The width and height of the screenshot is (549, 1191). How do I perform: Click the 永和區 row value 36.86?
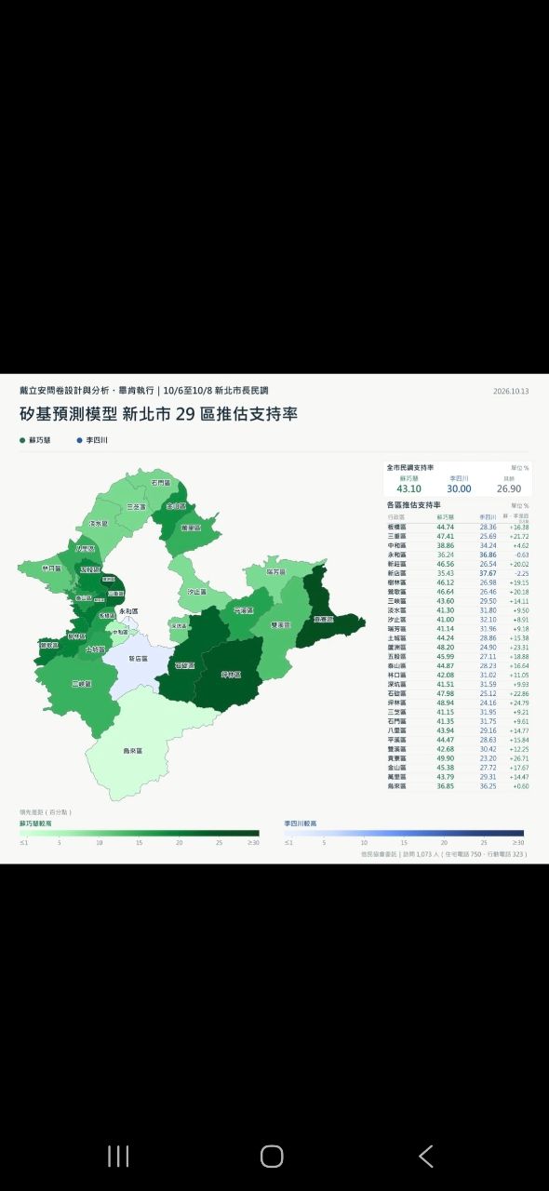[x=489, y=555]
